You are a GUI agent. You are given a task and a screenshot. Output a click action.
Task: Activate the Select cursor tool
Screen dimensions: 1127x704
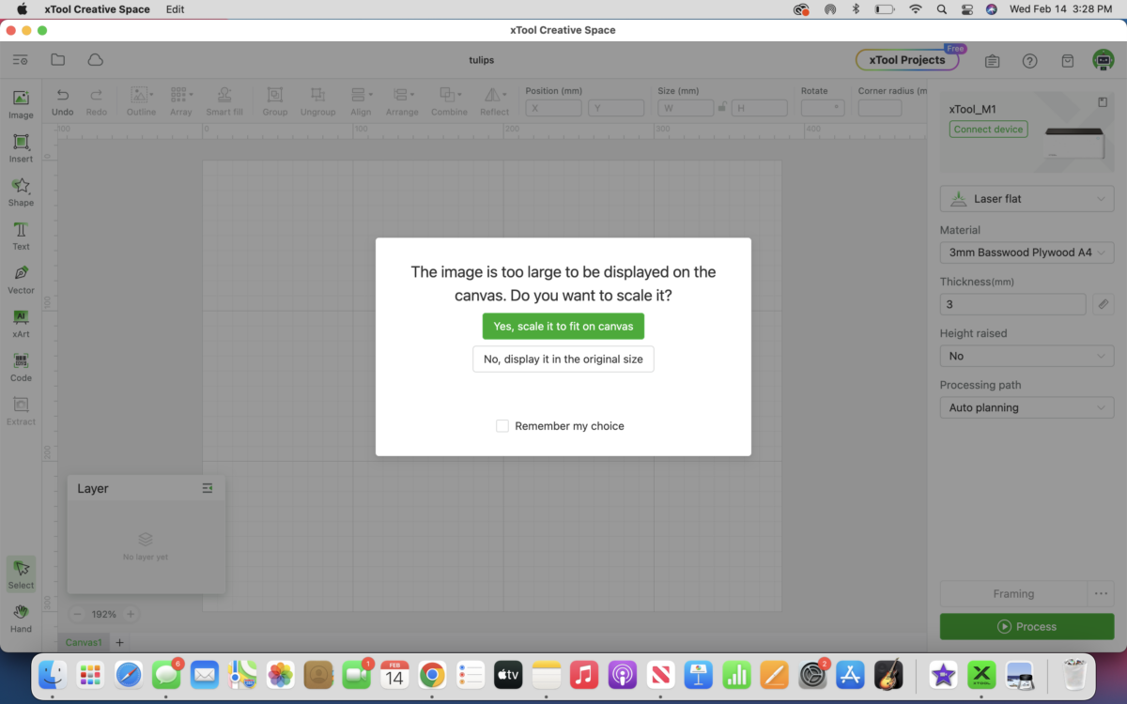21,574
